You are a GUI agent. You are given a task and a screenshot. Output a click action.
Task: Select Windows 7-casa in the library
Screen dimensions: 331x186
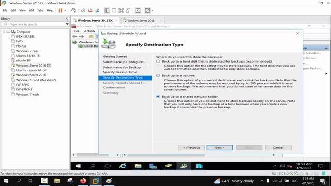coord(27,51)
